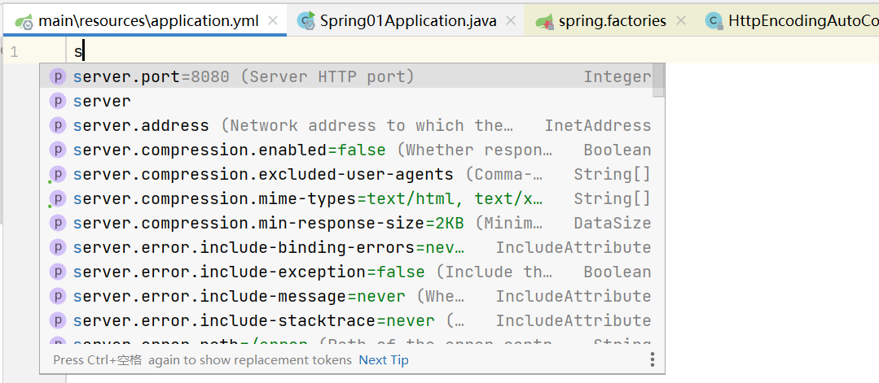Click the application.yml file type icon
This screenshot has height=383, width=879.
(24, 21)
